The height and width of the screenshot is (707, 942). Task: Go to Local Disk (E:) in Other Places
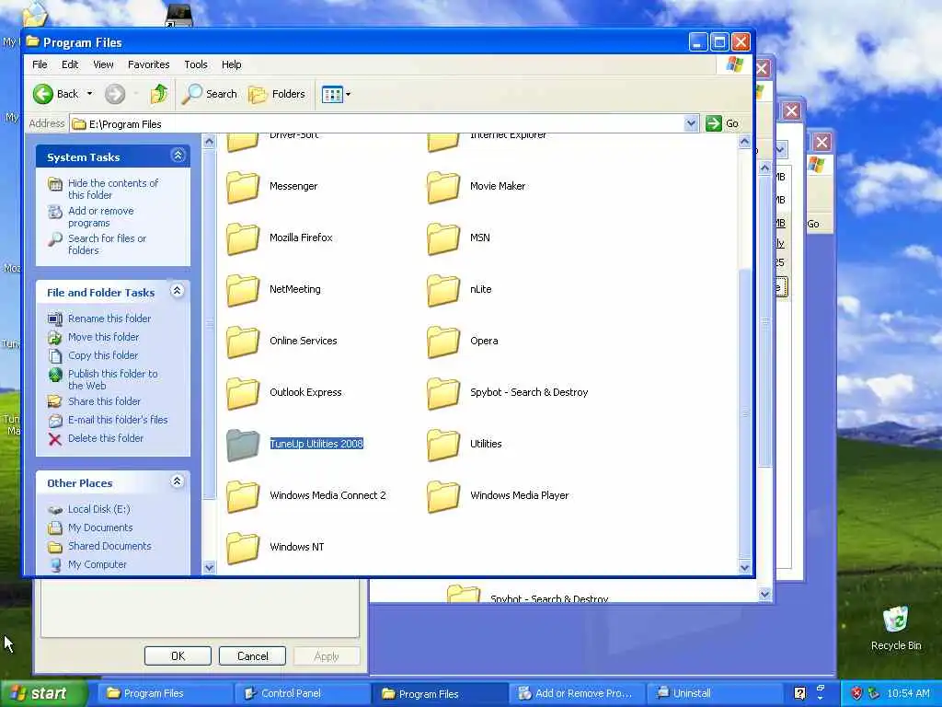[99, 509]
